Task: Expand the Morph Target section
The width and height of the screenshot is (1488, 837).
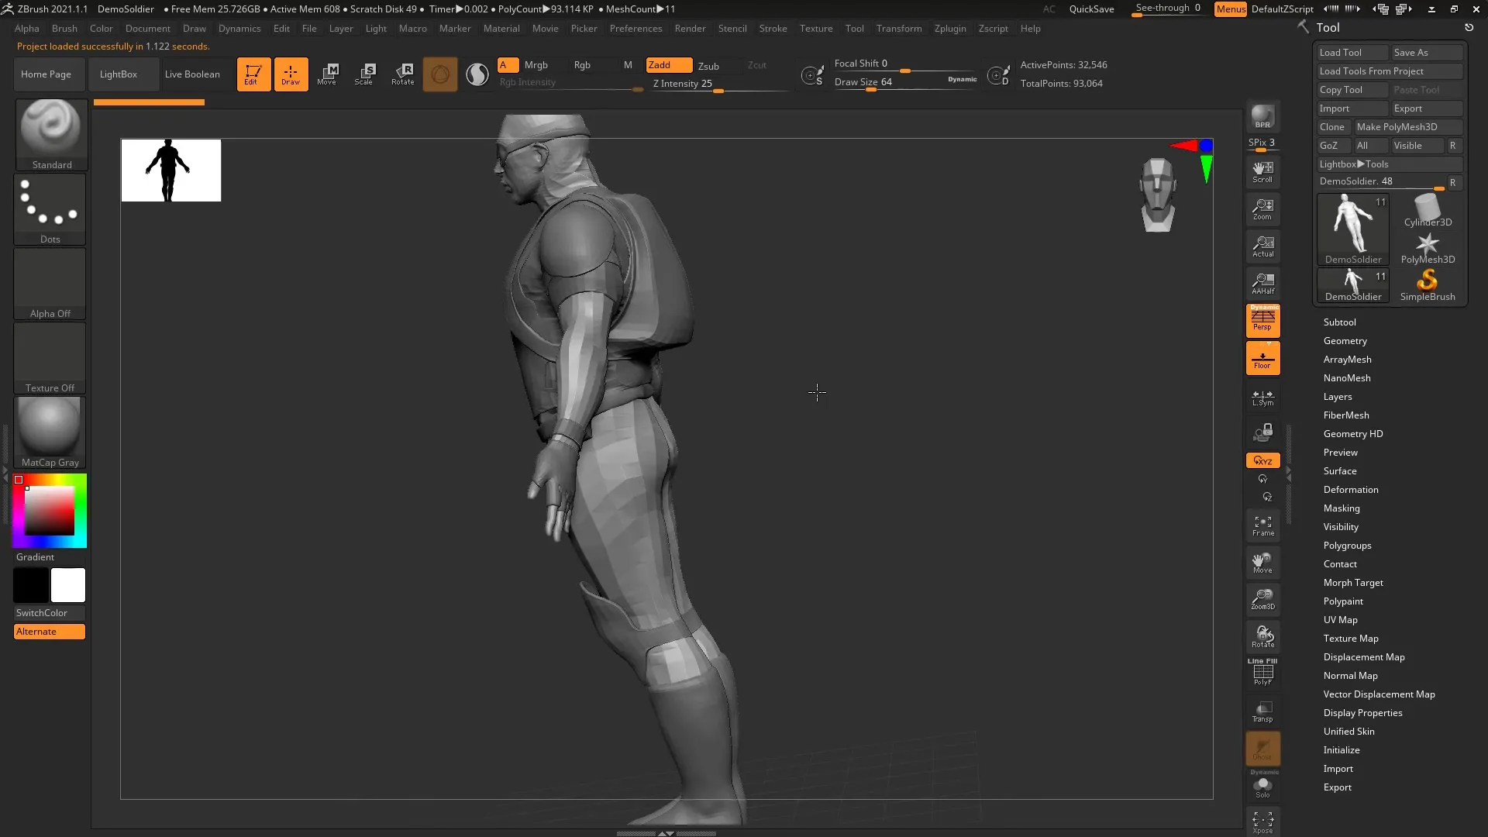Action: [1353, 583]
